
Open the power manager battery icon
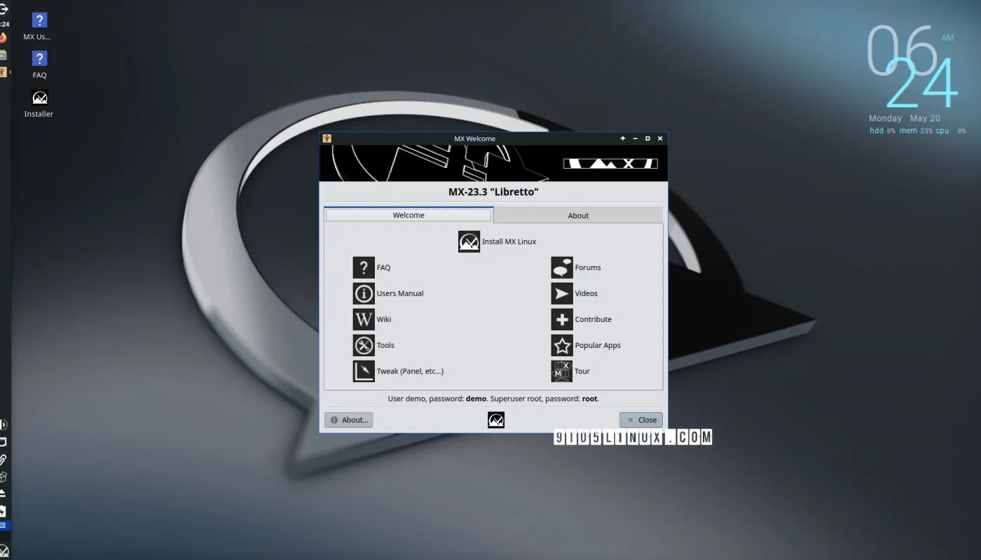[4, 511]
